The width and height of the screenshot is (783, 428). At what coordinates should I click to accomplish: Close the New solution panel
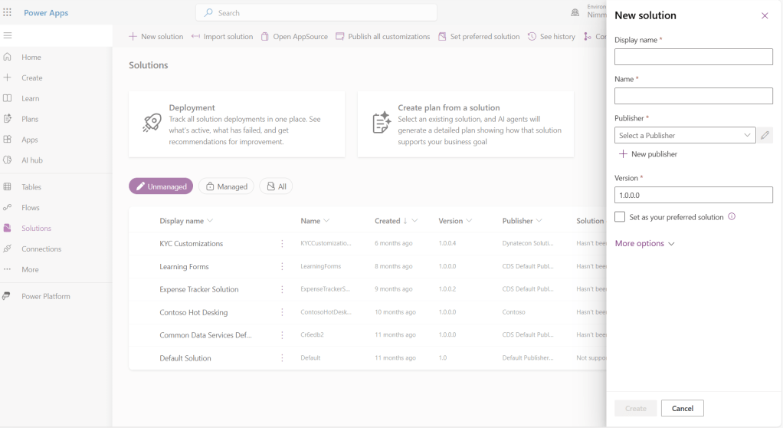(765, 15)
